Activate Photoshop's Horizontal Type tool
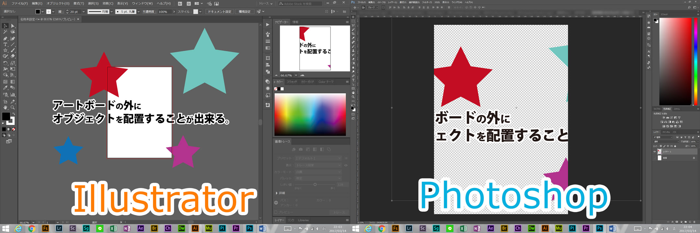Image resolution: width=700 pixels, height=233 pixels. click(353, 80)
